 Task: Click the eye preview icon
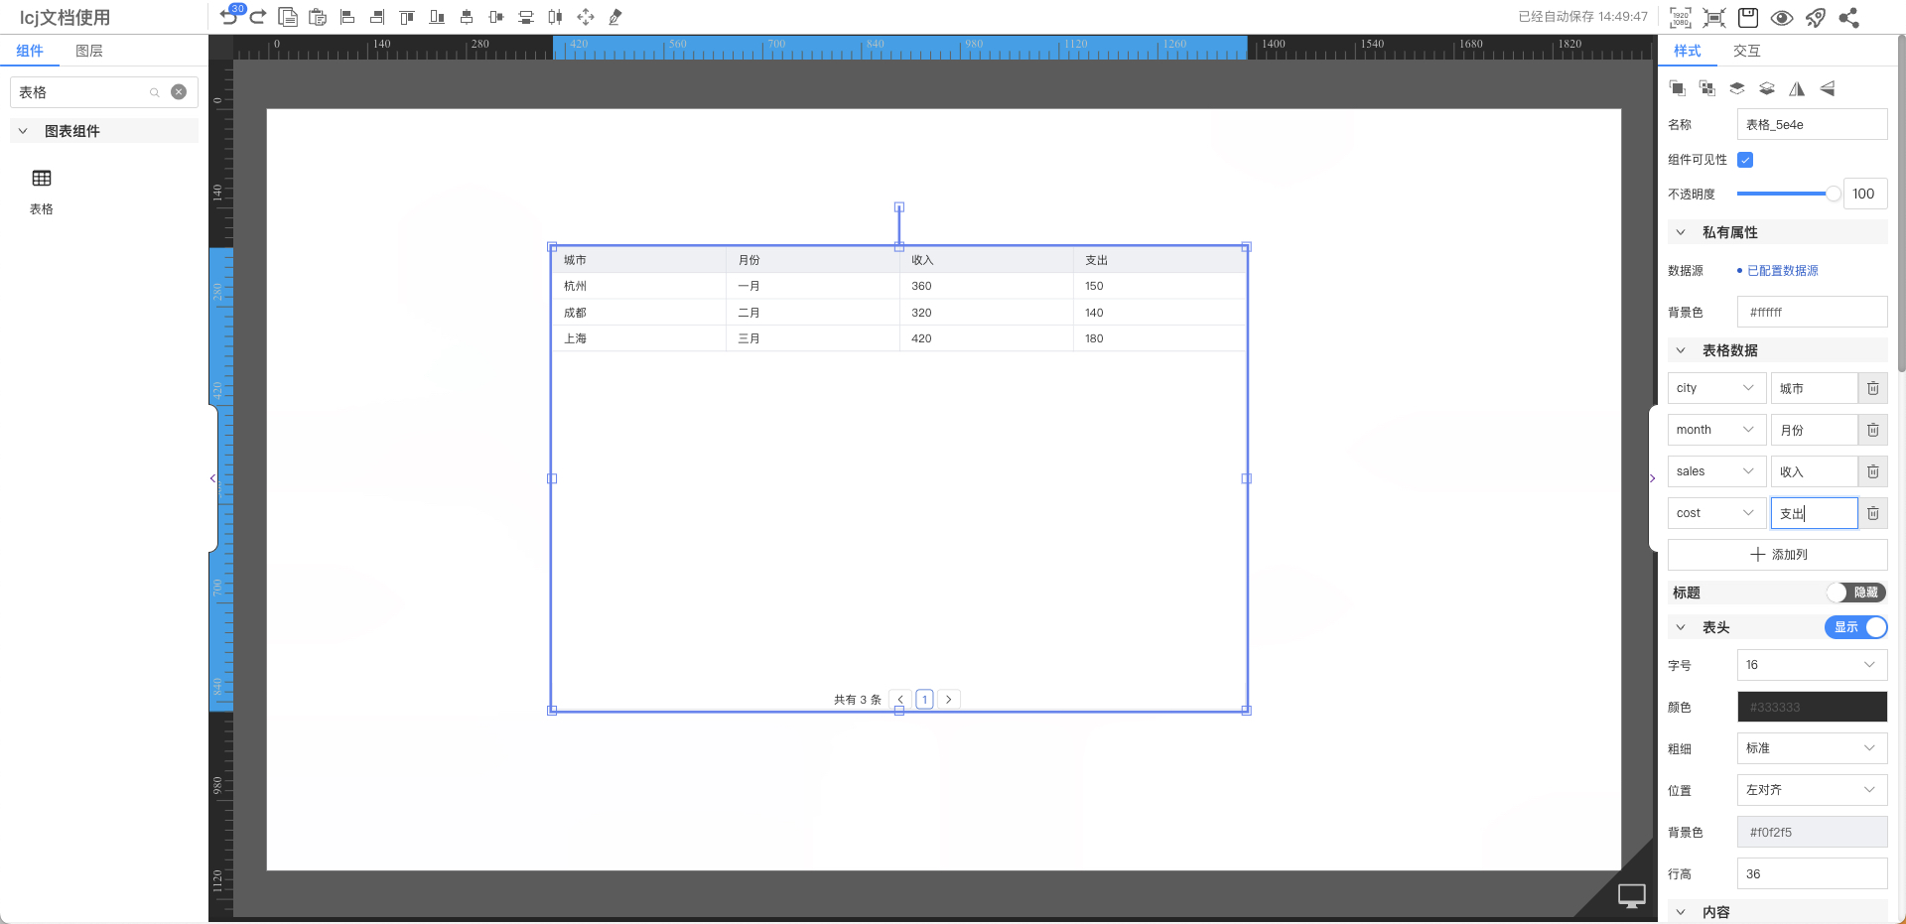1782,17
